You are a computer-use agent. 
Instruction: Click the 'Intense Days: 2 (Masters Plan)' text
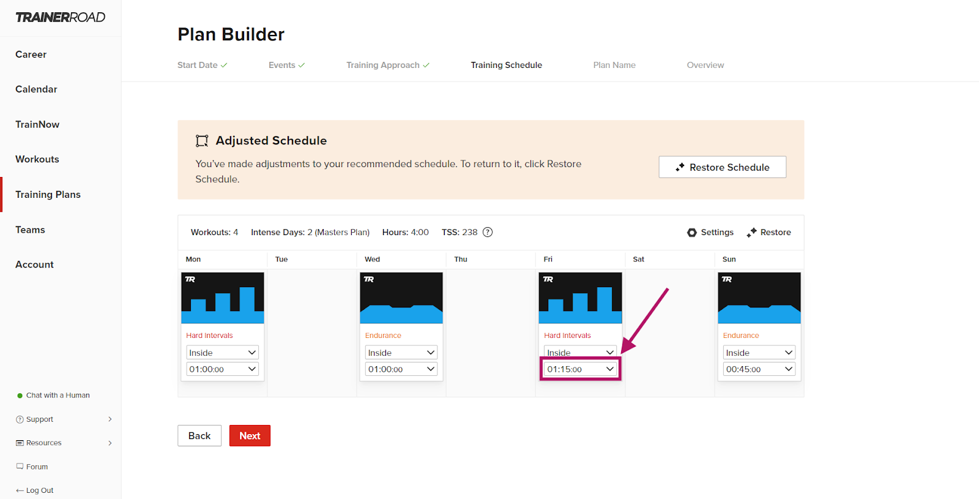coord(310,233)
